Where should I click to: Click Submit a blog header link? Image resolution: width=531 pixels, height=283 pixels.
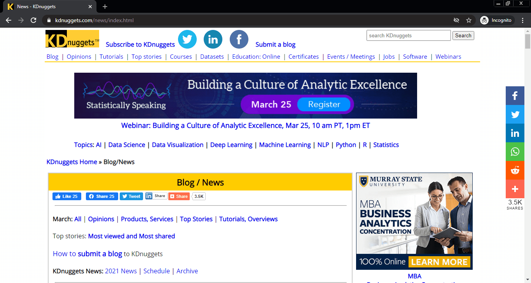tap(275, 44)
